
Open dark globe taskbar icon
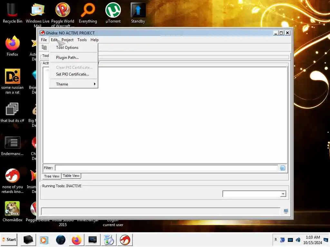[x=61, y=240]
